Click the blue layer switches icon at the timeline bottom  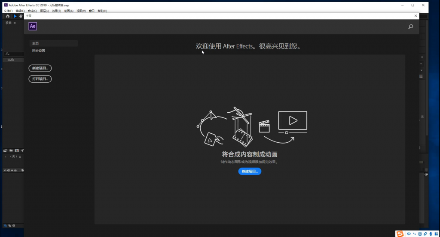5,225
